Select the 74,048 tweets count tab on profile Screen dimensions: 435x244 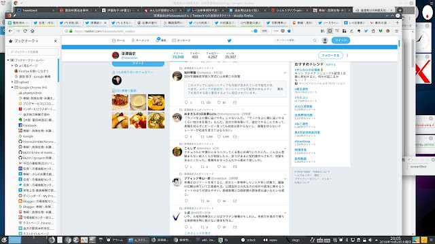178,56
